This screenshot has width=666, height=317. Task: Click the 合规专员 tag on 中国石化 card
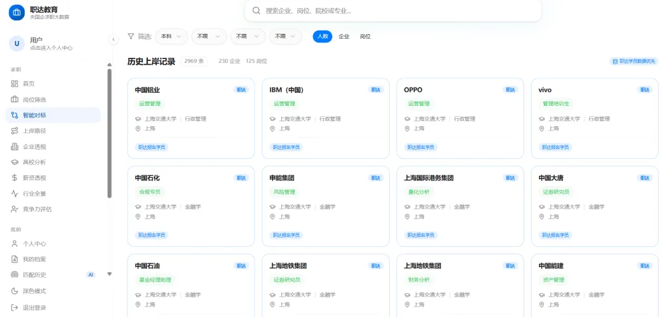click(149, 191)
